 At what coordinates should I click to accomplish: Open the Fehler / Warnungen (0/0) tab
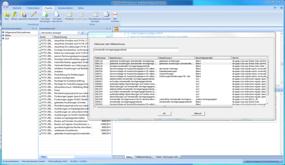coord(167,157)
